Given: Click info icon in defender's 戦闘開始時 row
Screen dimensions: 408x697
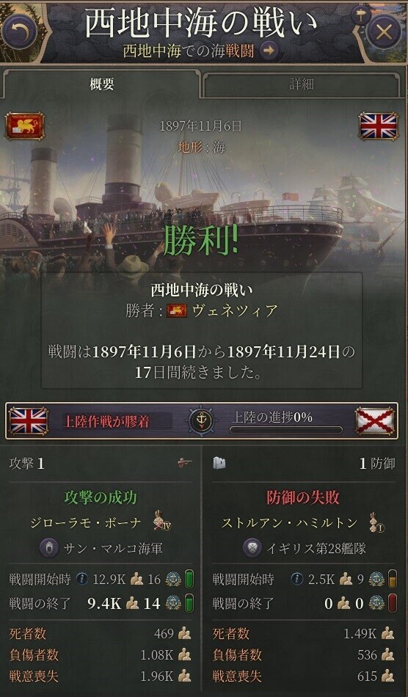Looking at the screenshot, I should pos(297,579).
